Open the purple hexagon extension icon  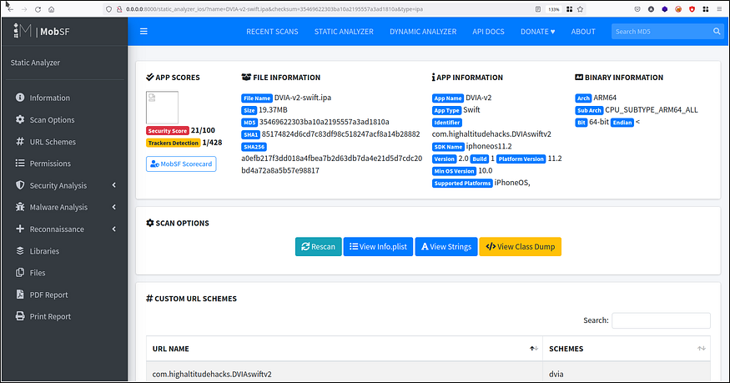point(664,9)
